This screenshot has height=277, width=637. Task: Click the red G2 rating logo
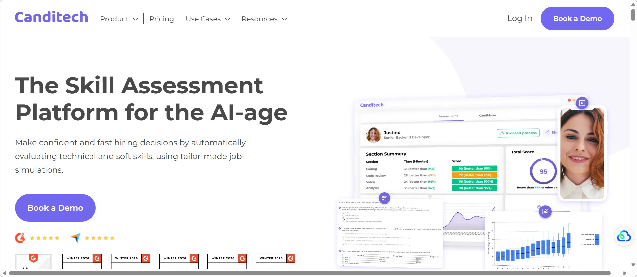point(20,238)
